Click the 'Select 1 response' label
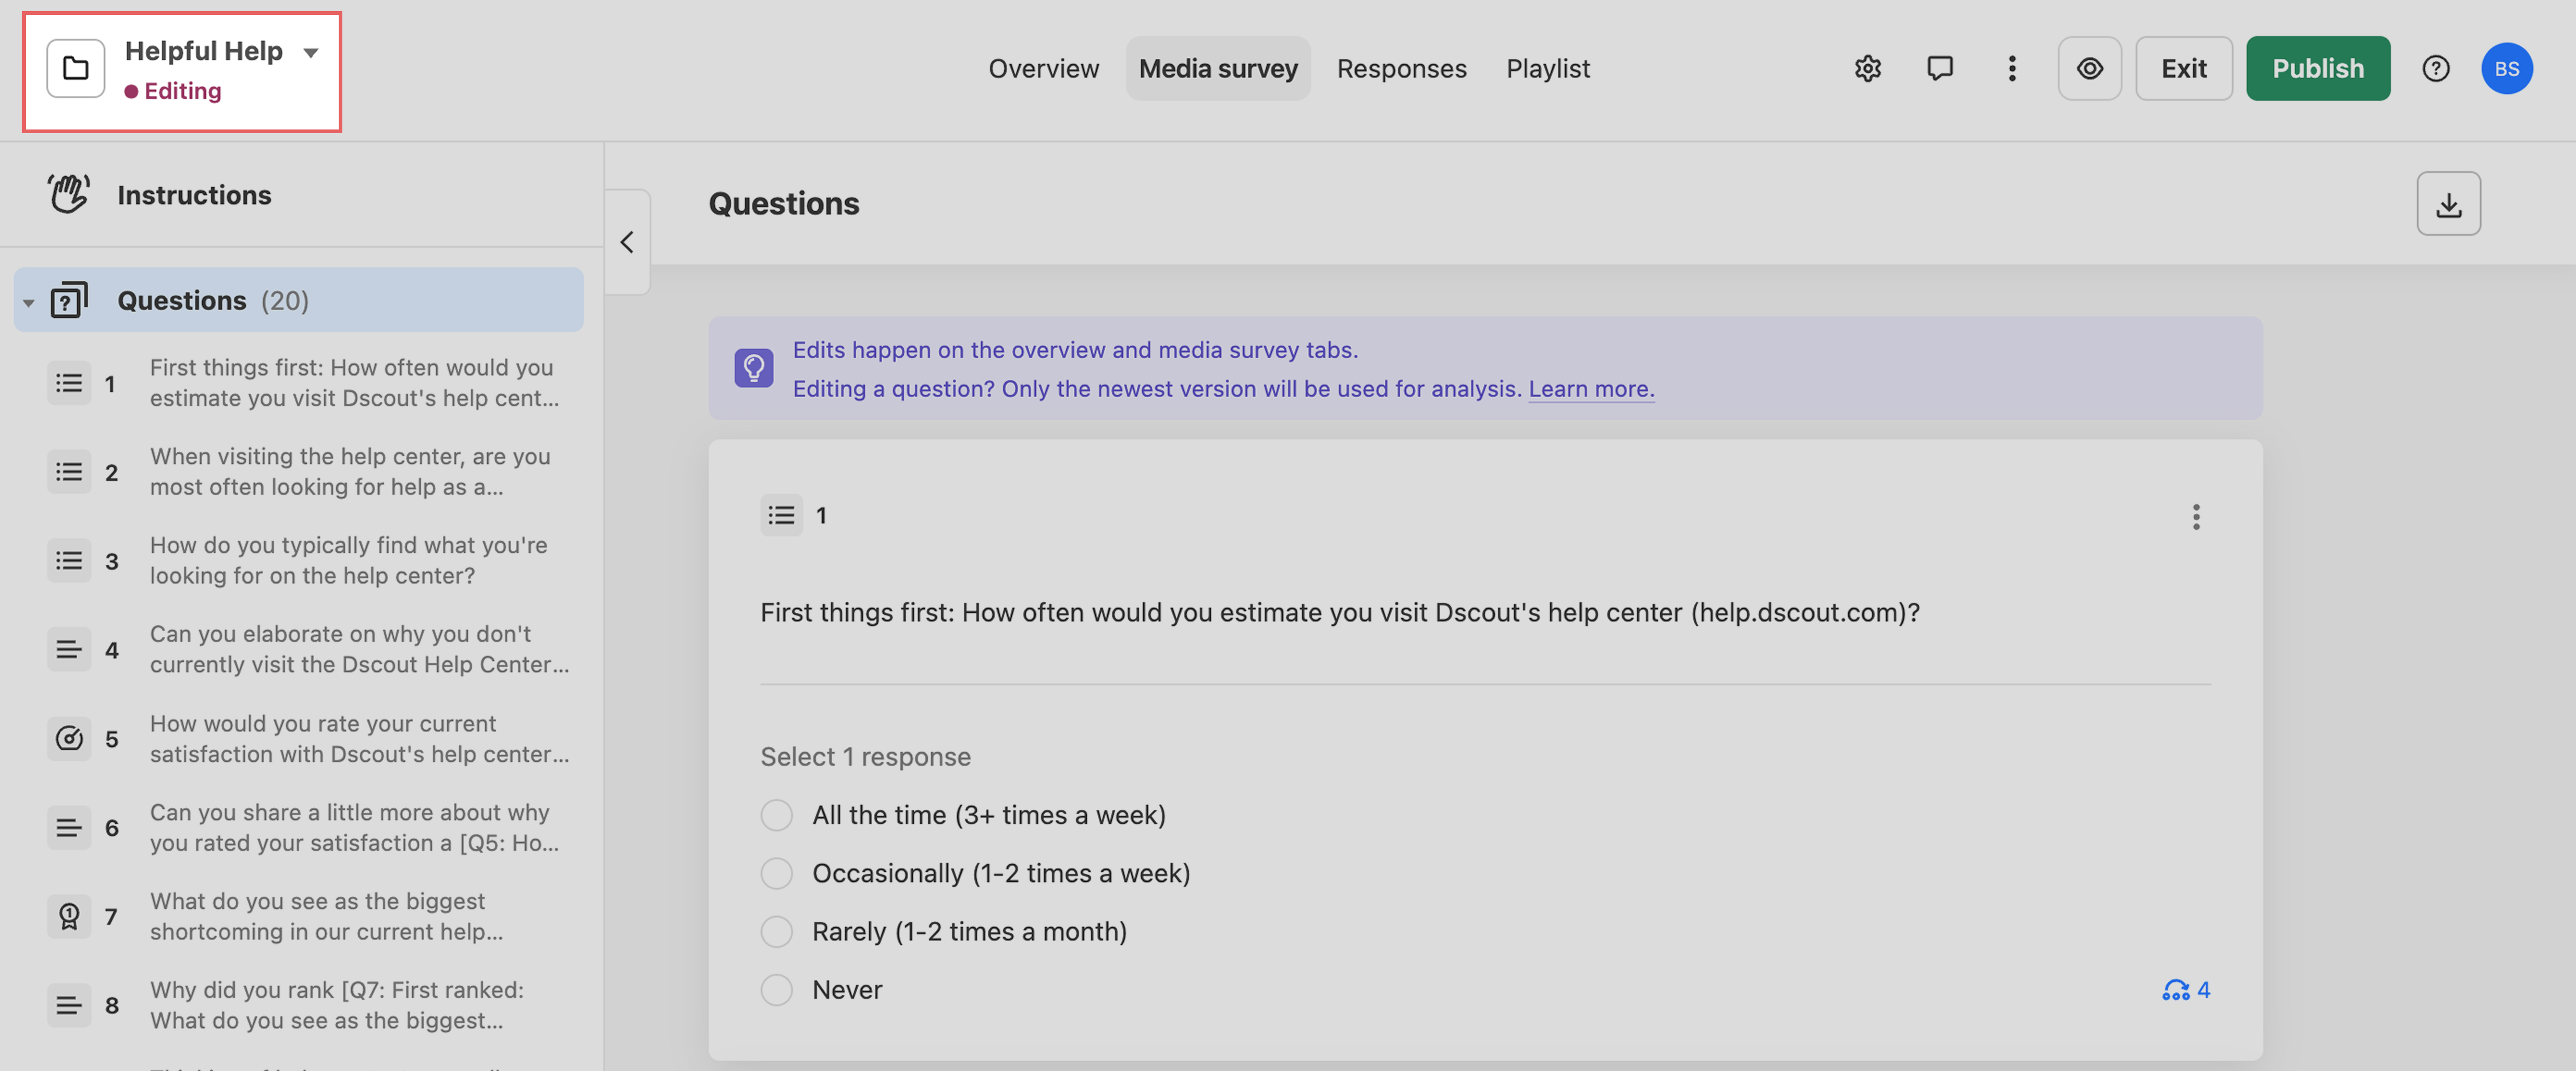2576x1071 pixels. tap(865, 757)
